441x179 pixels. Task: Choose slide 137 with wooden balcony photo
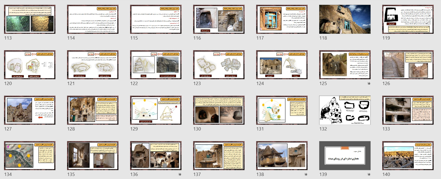click(219, 156)
